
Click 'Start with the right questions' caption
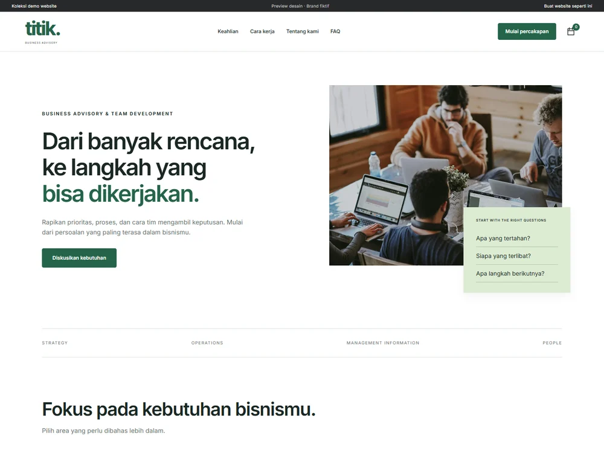click(511, 220)
